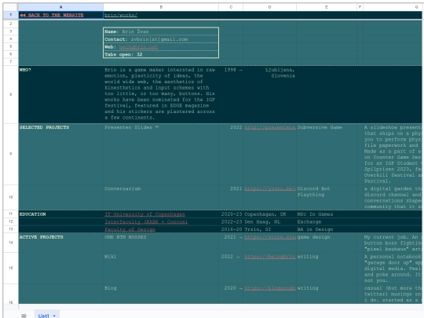This screenshot has height=318, width=424.
Task: Select row 11 header
Action: click(11, 214)
